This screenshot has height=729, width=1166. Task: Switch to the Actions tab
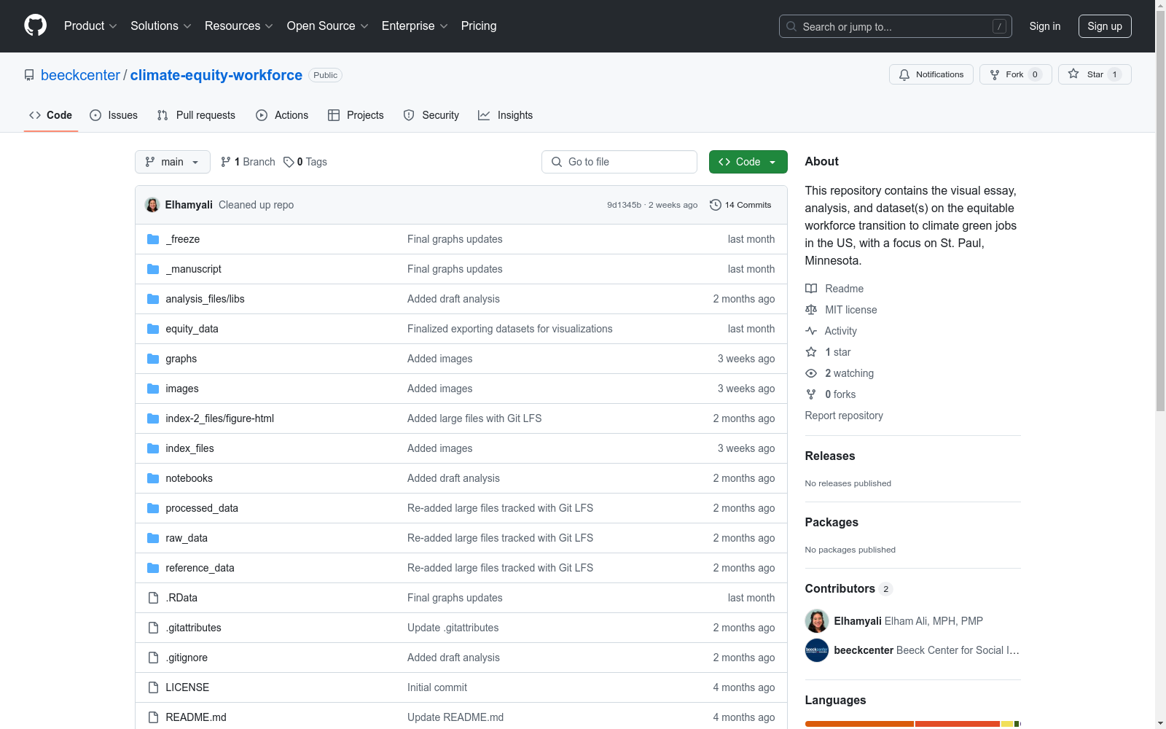coord(282,115)
